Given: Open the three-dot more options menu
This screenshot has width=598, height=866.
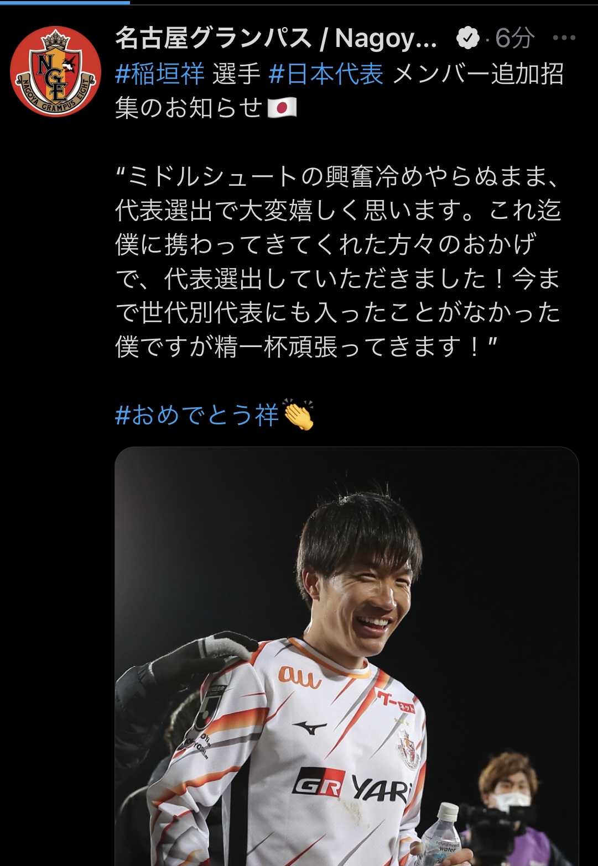Looking at the screenshot, I should point(564,38).
